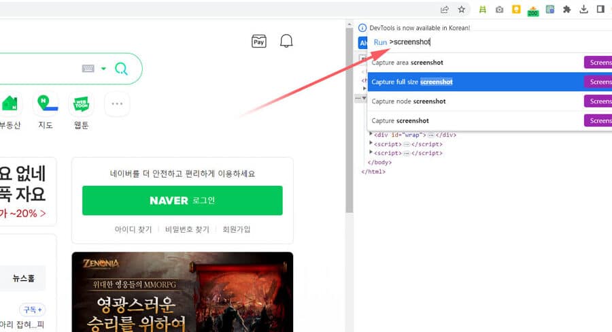Screen dimensions: 612x332
Task: Click ellipsis badge inside div wrap node
Action: [431, 135]
